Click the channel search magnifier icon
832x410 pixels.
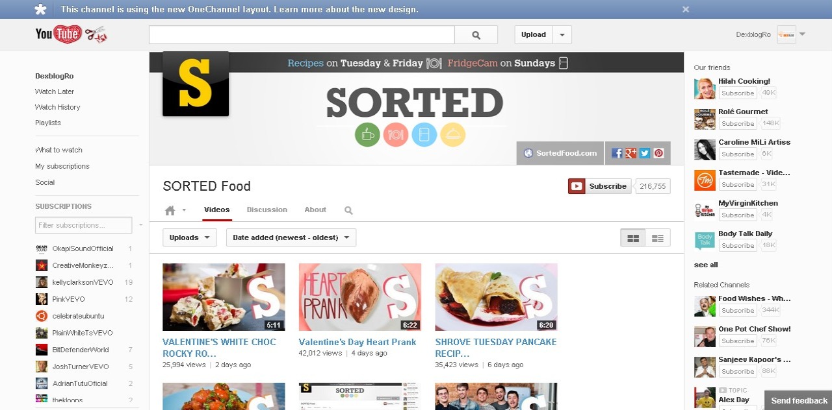click(x=348, y=210)
